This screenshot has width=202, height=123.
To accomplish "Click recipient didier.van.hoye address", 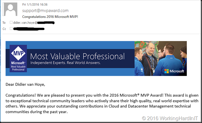I will pos(34,23).
